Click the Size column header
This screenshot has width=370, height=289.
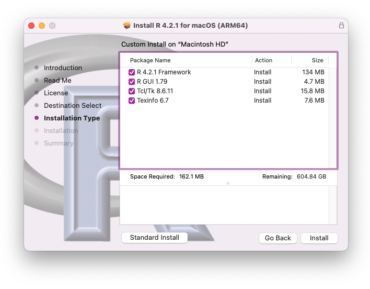coord(317,60)
